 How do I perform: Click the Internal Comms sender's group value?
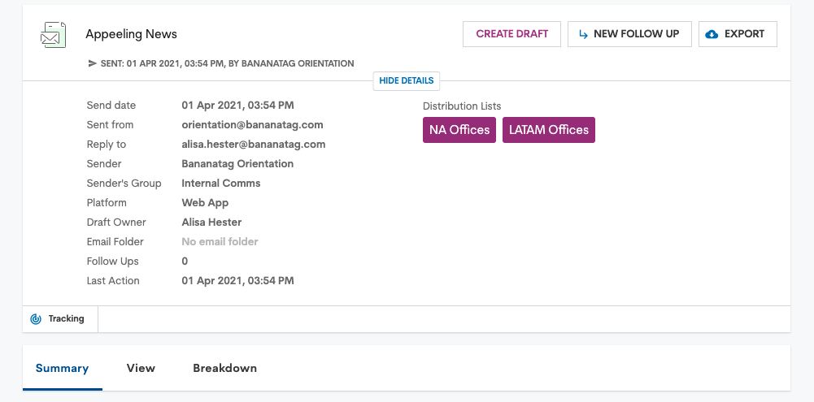click(221, 183)
